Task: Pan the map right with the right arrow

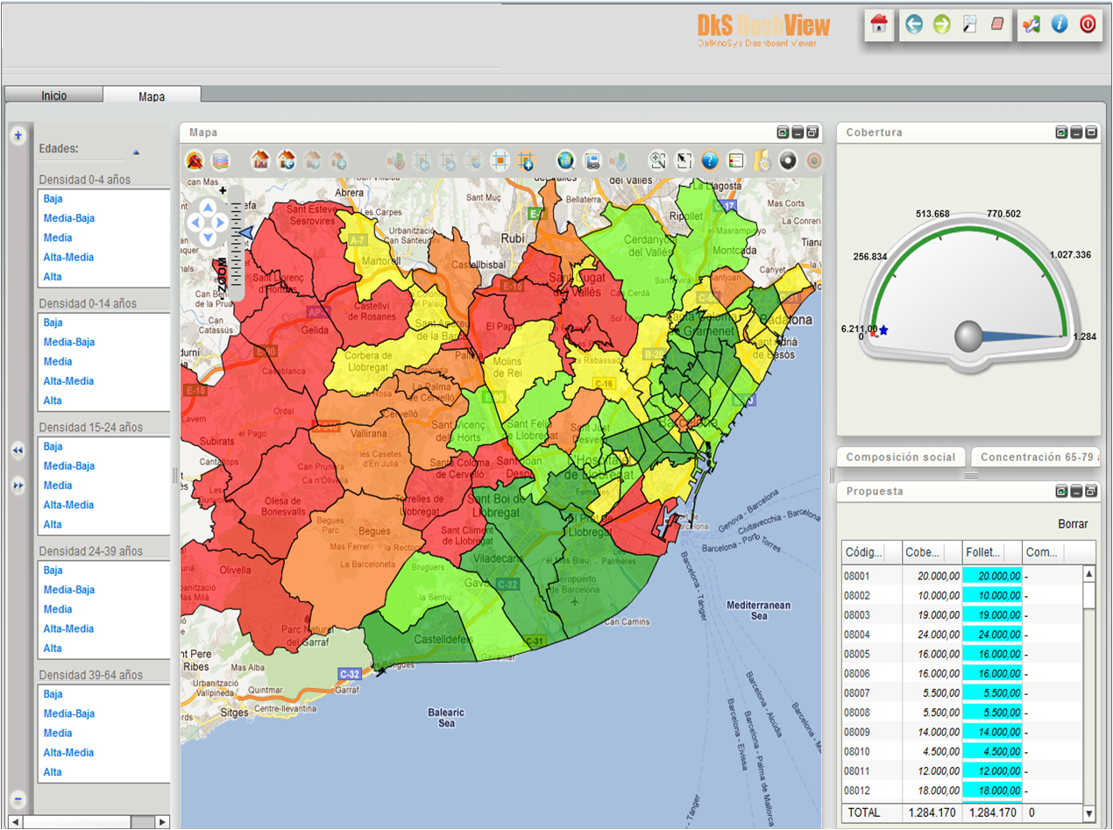Action: click(x=222, y=223)
